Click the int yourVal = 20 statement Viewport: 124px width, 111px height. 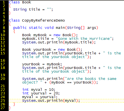41,93
